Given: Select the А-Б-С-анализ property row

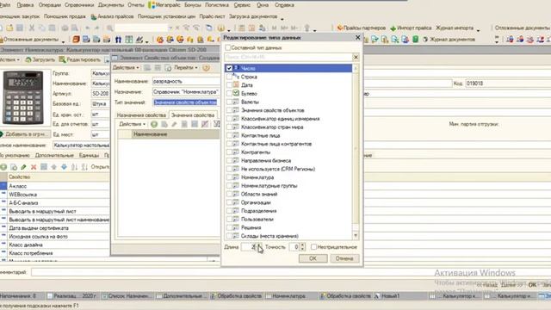Looking at the screenshot, I should [x=55, y=203].
